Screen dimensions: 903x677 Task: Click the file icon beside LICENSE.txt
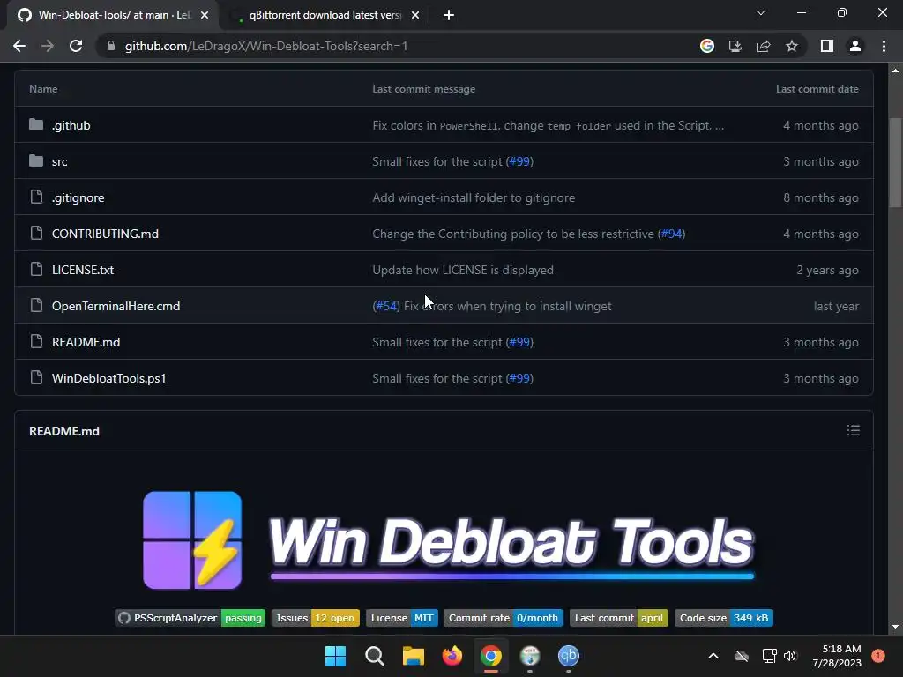pyautogui.click(x=36, y=270)
